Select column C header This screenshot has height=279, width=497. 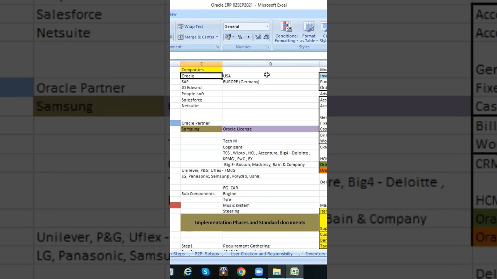(x=201, y=64)
